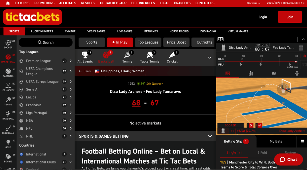Expand the International Clubs country list
This screenshot has width=307, height=170.
pyautogui.click(x=71, y=162)
